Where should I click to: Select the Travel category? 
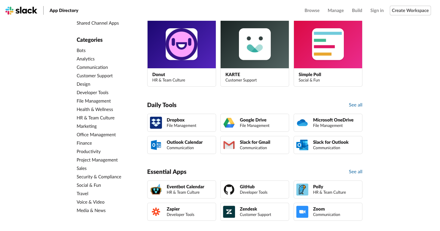82,194
